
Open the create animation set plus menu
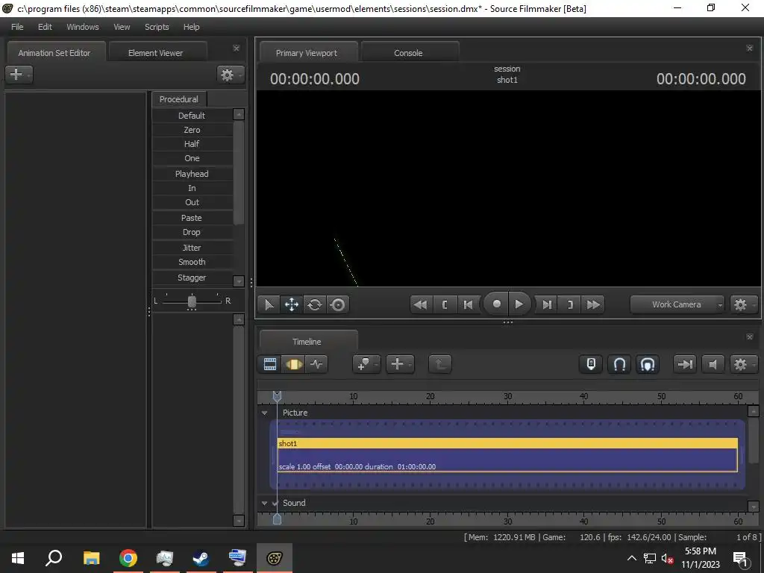pyautogui.click(x=19, y=74)
